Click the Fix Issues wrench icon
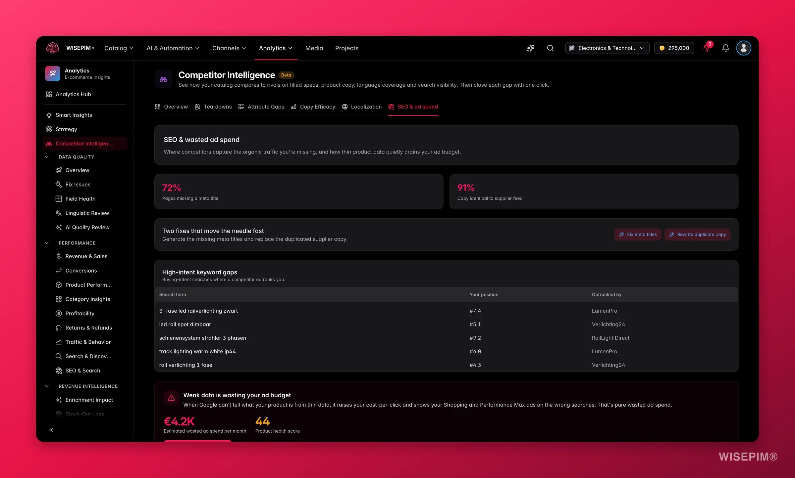Image resolution: width=795 pixels, height=478 pixels. click(59, 184)
